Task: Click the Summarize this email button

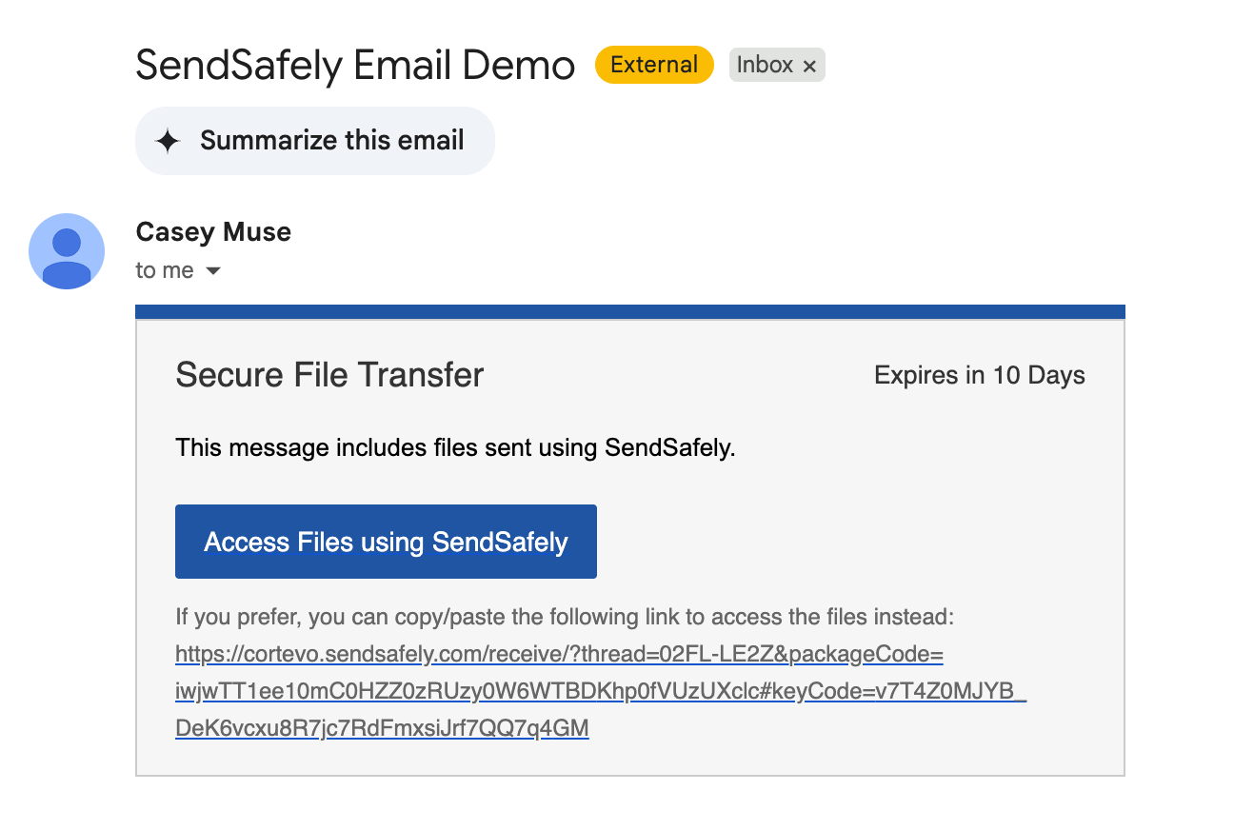Action: pyautogui.click(x=315, y=141)
